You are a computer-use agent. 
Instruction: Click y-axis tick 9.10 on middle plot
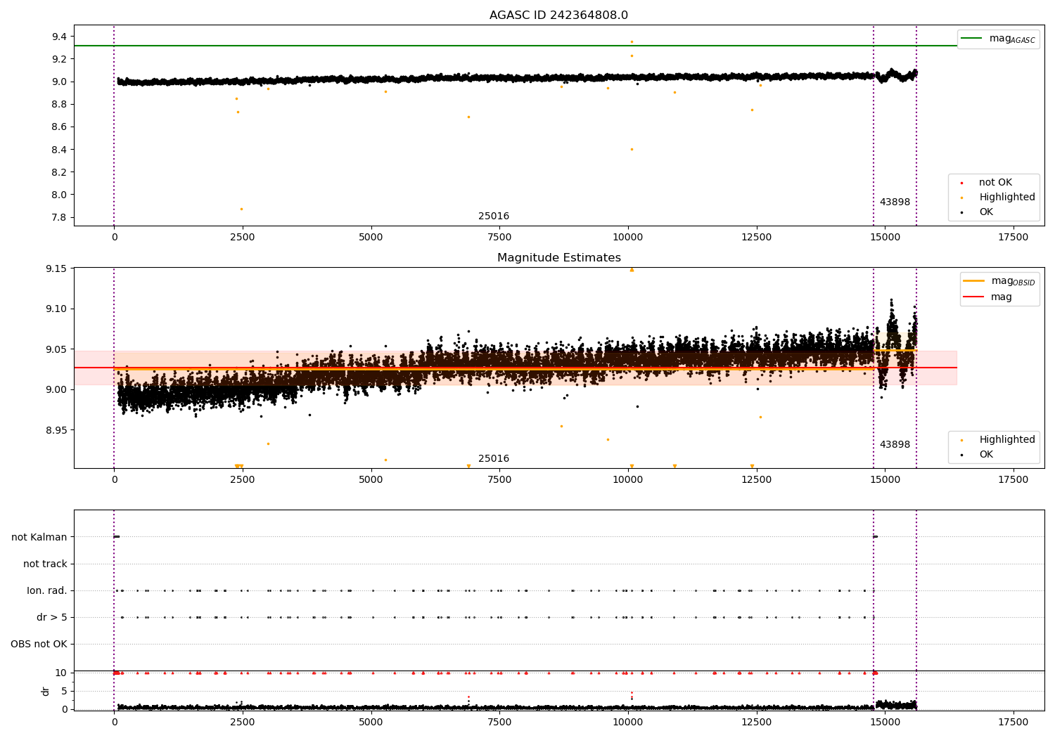point(57,309)
